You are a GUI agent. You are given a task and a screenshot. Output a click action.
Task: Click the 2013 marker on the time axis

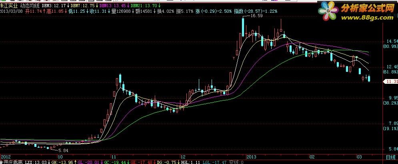[x=251, y=157]
